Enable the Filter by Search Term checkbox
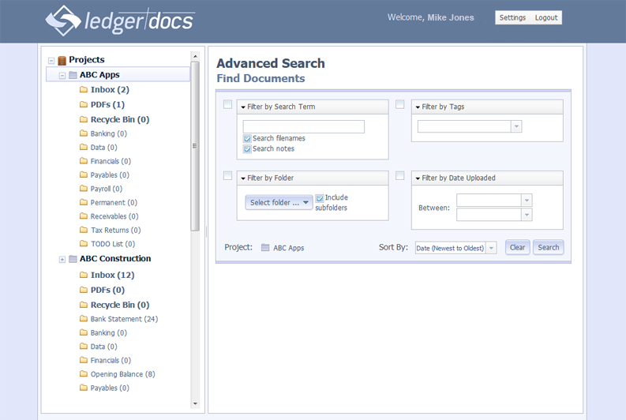This screenshot has height=420, width=626. pyautogui.click(x=227, y=104)
